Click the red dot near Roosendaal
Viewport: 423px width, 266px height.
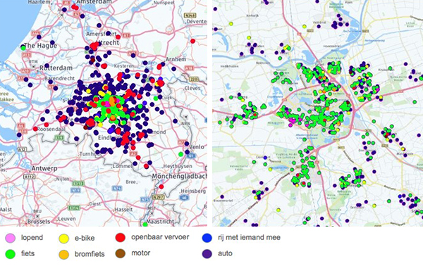click(35, 129)
